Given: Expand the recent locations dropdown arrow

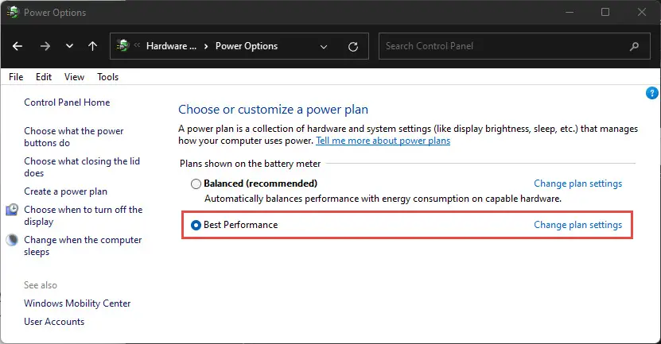Looking at the screenshot, I should click(69, 46).
